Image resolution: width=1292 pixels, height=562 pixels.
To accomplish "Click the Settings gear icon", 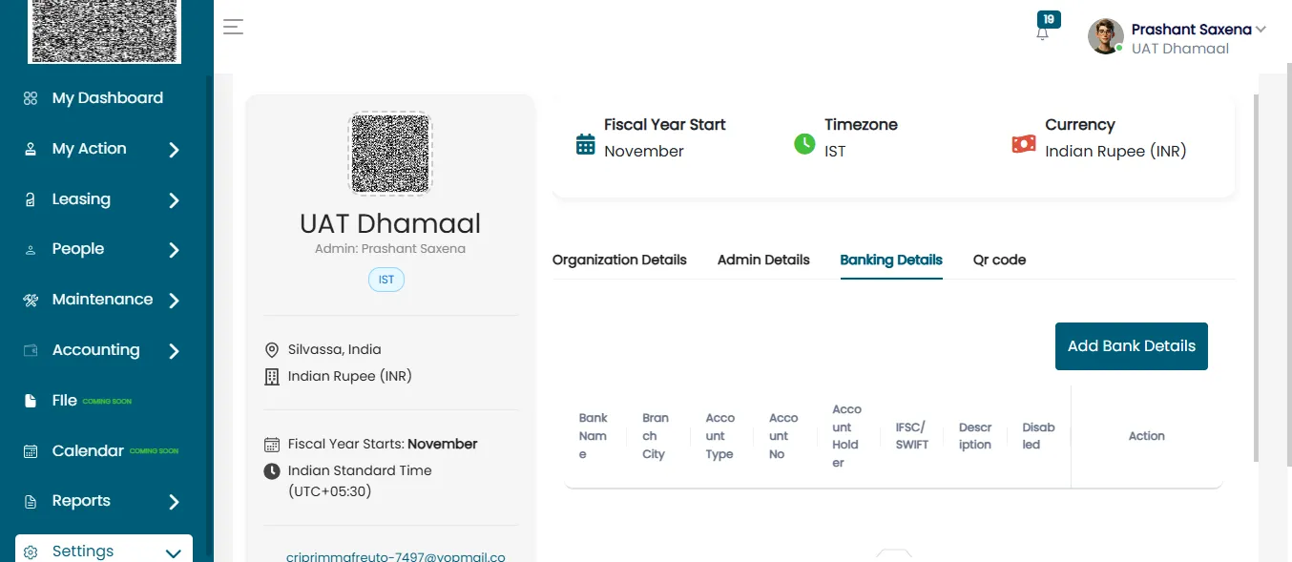I will [31, 552].
